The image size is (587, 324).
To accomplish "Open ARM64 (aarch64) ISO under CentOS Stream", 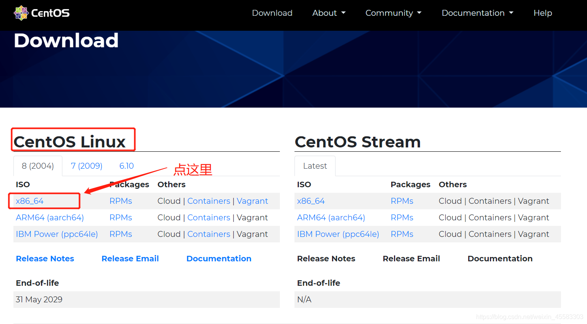I will pyautogui.click(x=331, y=218).
